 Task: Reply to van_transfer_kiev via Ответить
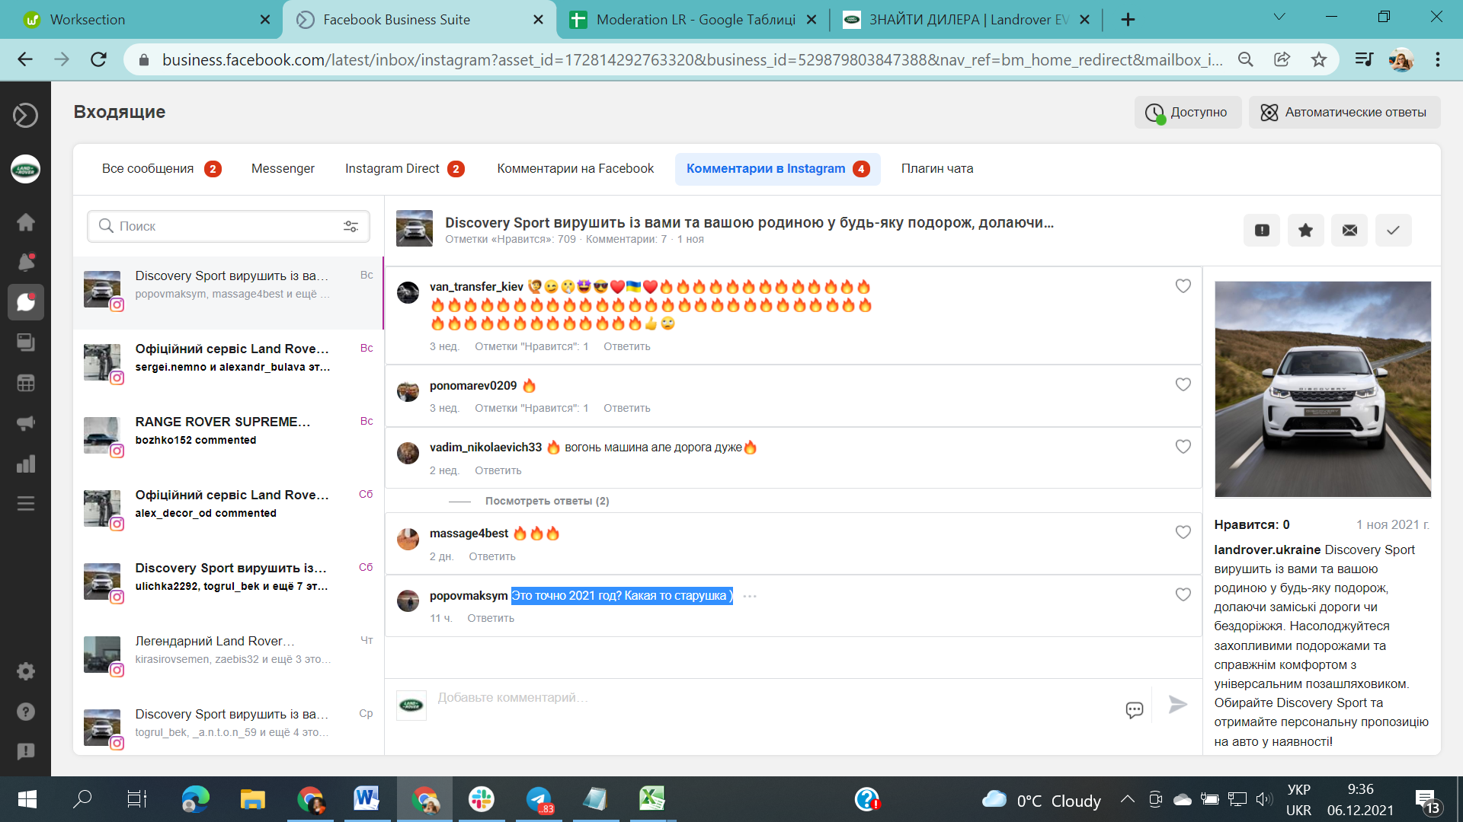coord(626,346)
